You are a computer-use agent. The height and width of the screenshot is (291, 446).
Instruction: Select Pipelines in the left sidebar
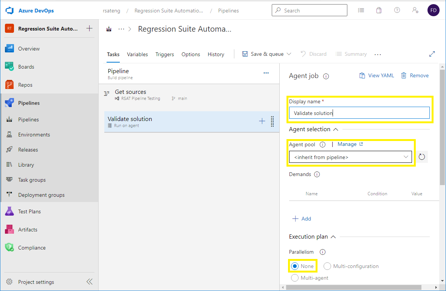pyautogui.click(x=28, y=103)
